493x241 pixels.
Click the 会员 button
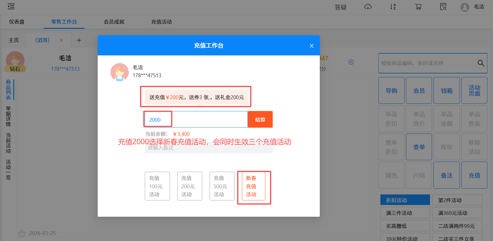click(419, 90)
